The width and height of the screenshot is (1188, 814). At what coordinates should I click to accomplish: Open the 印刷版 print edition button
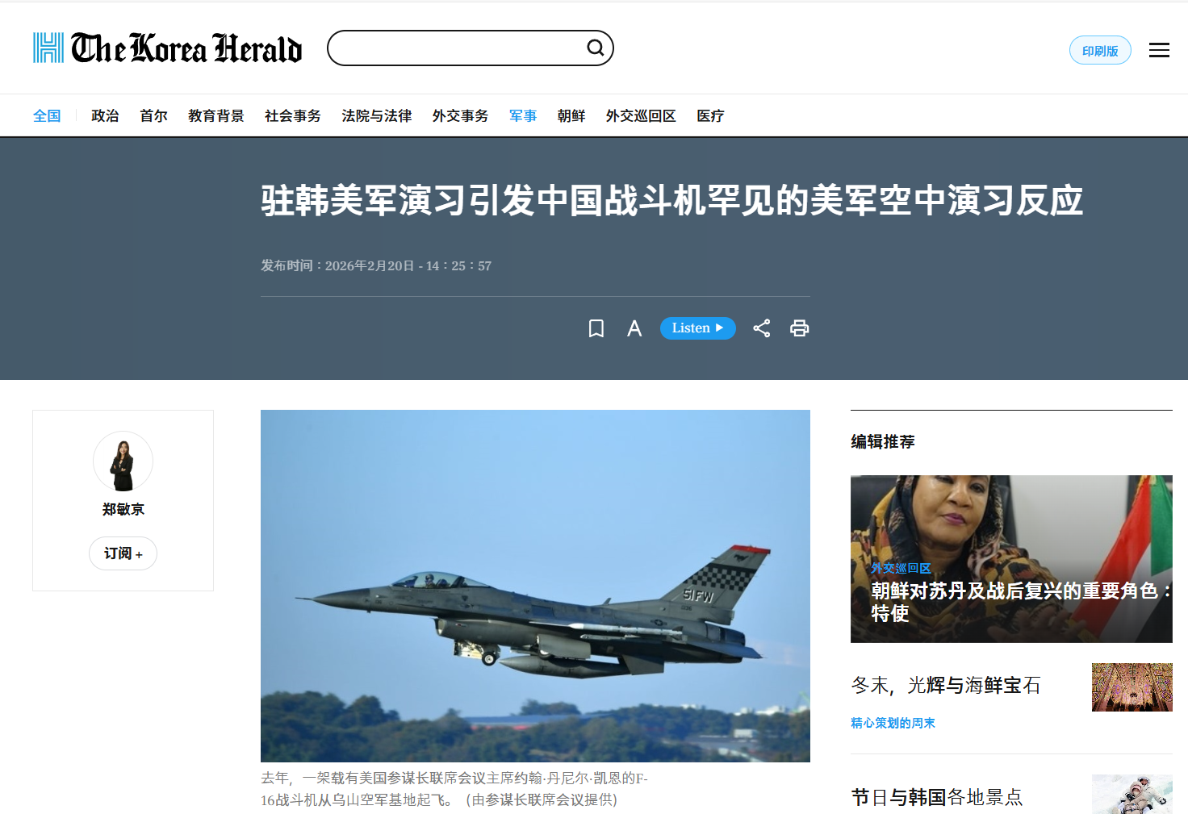(x=1100, y=50)
